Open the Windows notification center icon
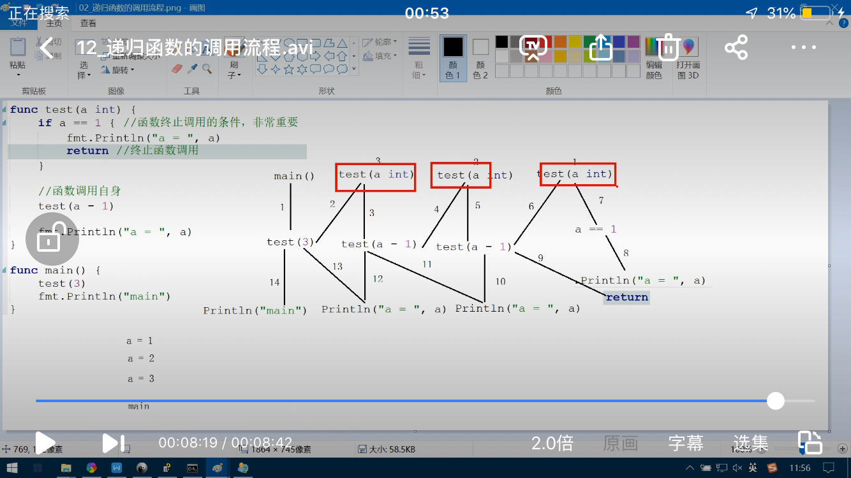The height and width of the screenshot is (478, 851). (829, 468)
